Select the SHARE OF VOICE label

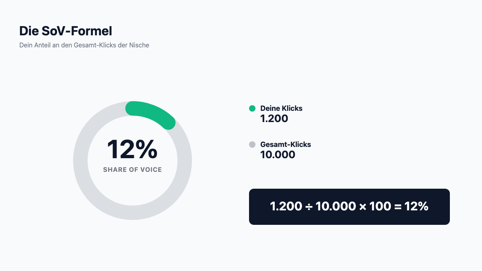pyautogui.click(x=133, y=170)
